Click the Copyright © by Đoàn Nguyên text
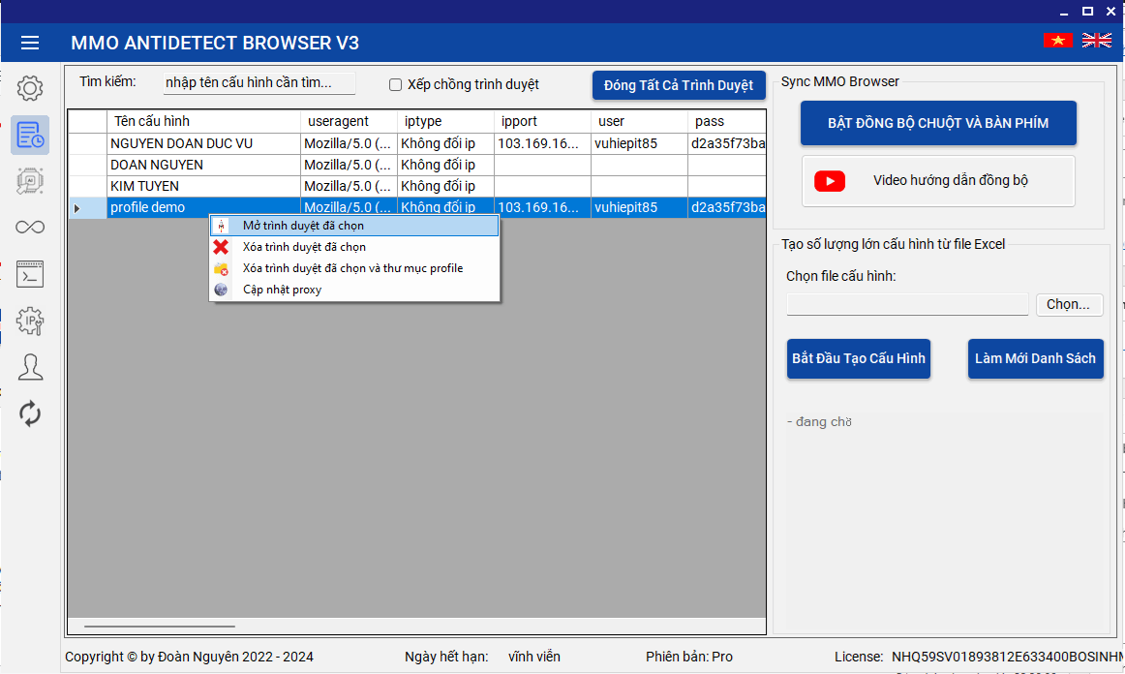This screenshot has height=674, width=1125. click(x=190, y=657)
